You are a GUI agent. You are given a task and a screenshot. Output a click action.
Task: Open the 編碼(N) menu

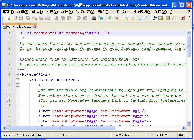click(67, 12)
